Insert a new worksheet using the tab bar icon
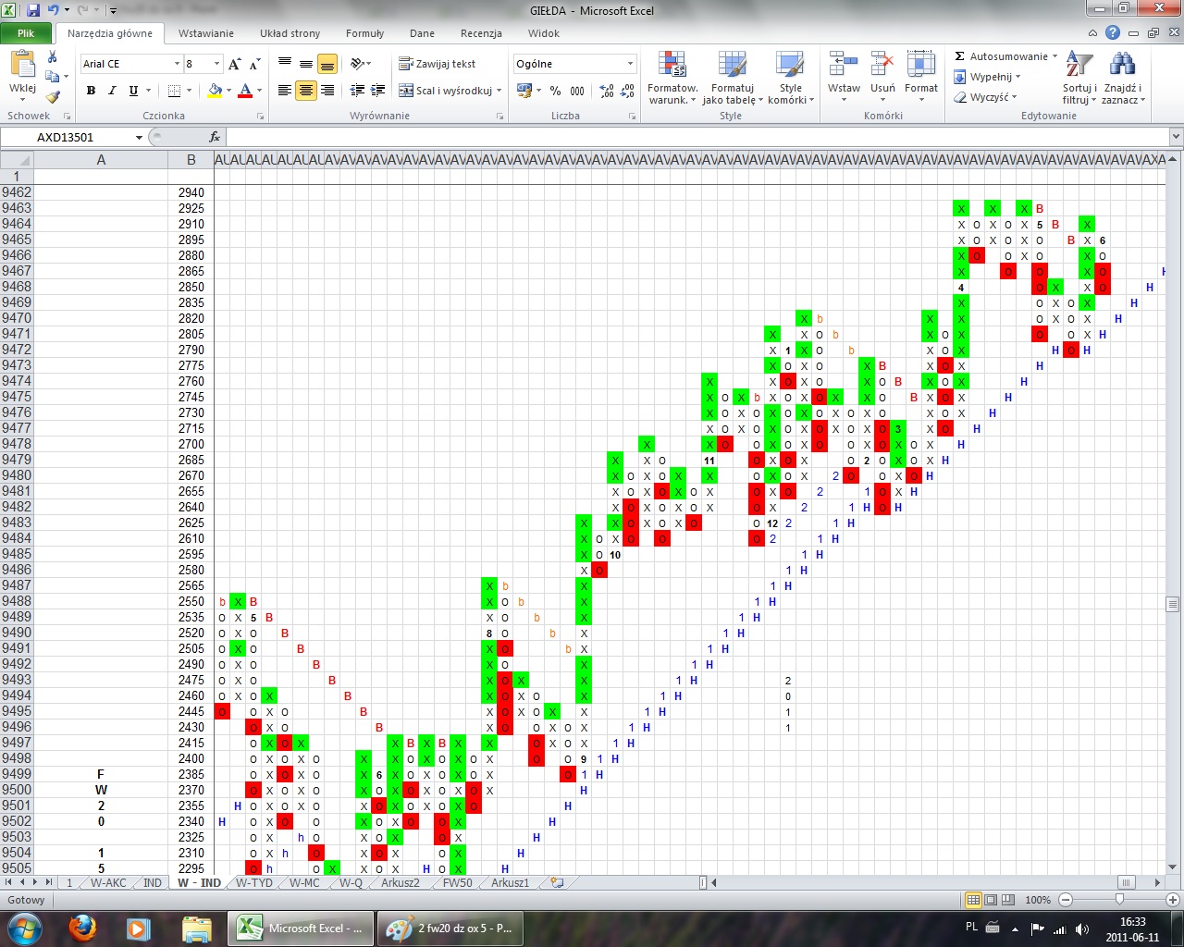The height and width of the screenshot is (947, 1184). (x=557, y=882)
